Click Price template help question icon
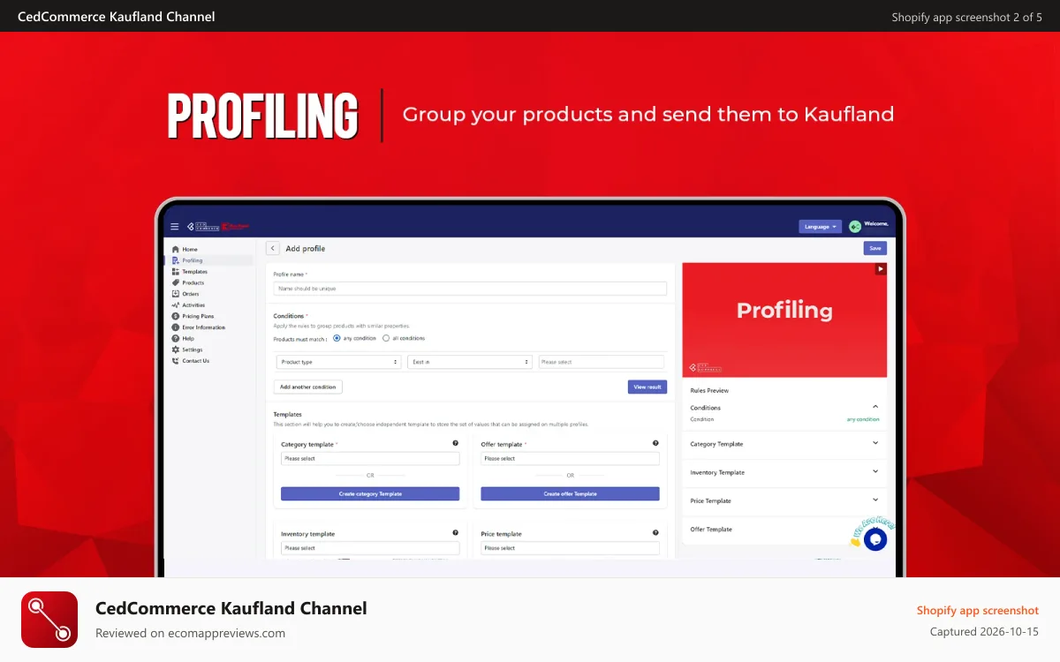 click(655, 533)
